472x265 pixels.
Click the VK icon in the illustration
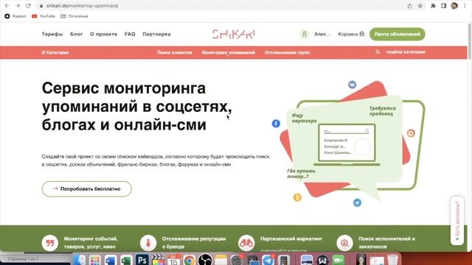[353, 85]
